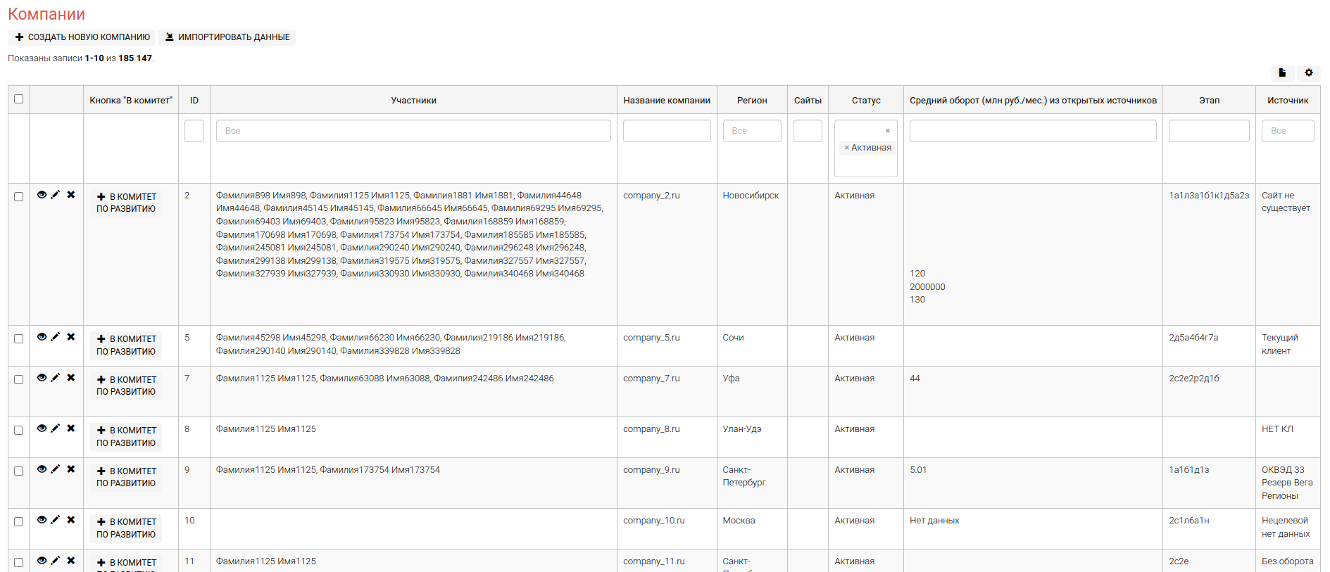Image resolution: width=1330 pixels, height=572 pixels.
Task: Edit company 9 with pencil icon
Action: pyautogui.click(x=56, y=469)
